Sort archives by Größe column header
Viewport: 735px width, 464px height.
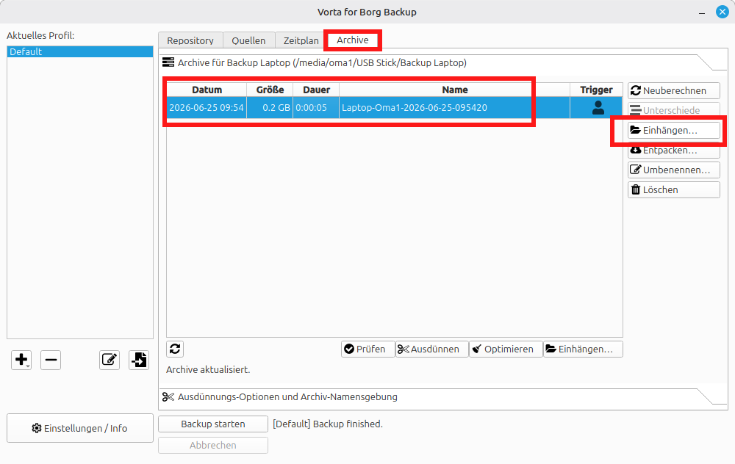click(x=270, y=90)
